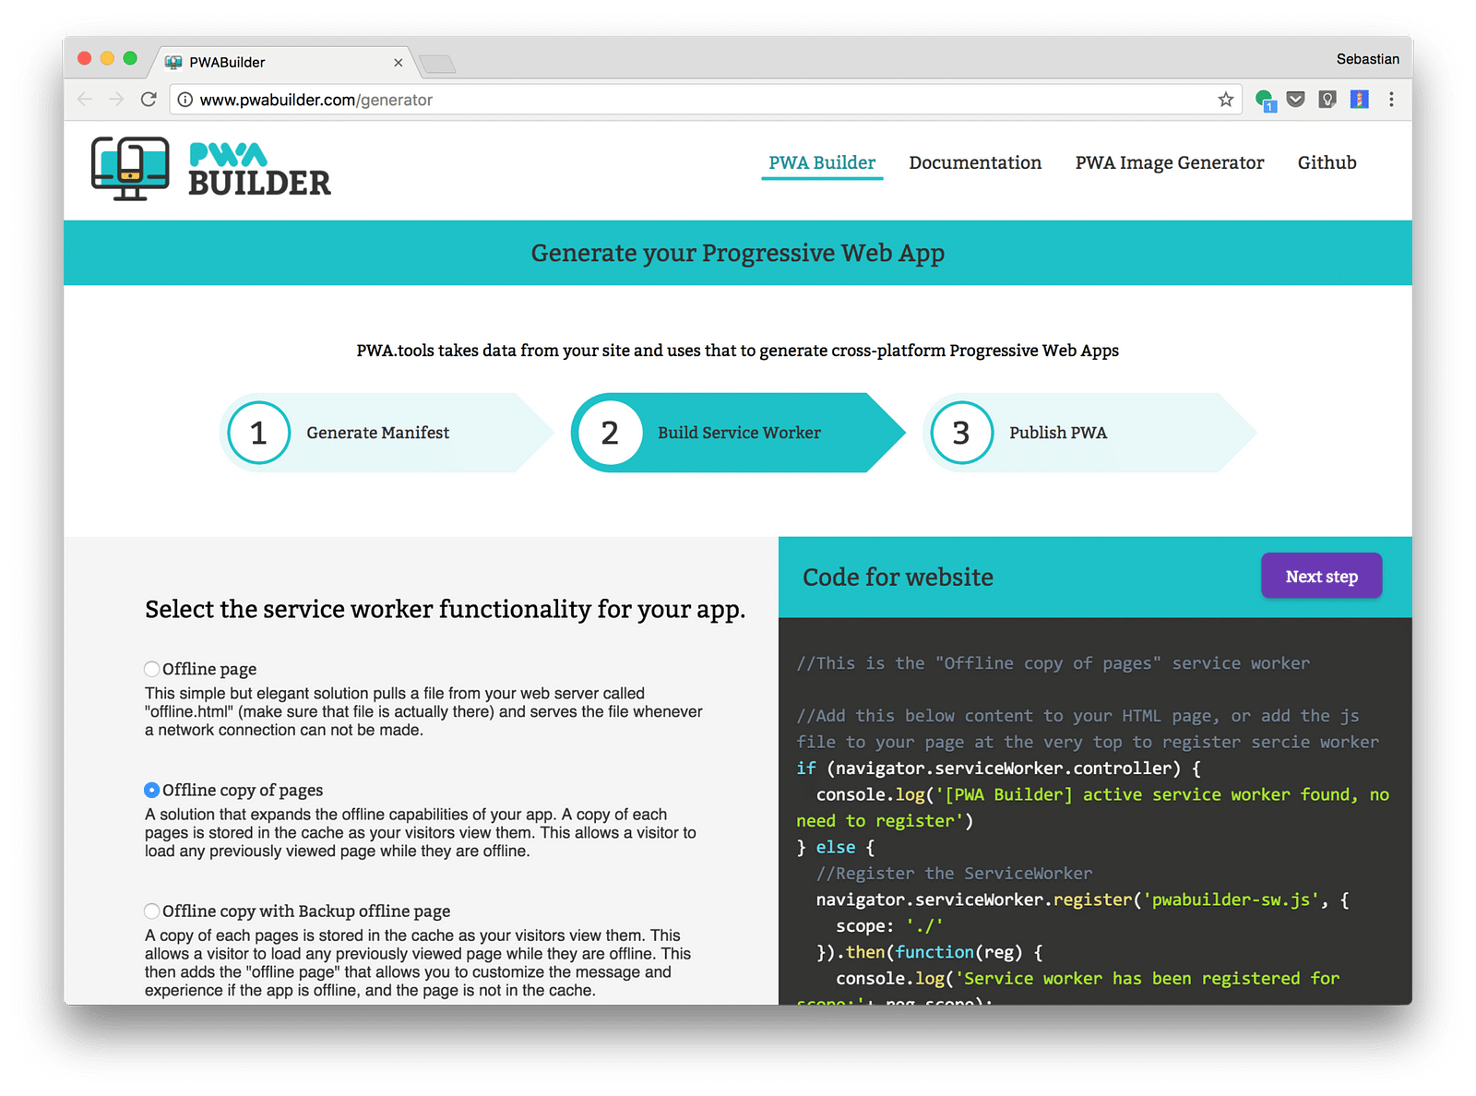Click Offline copy with Backup offline page label
The height and width of the screenshot is (1096, 1476).
point(306,911)
